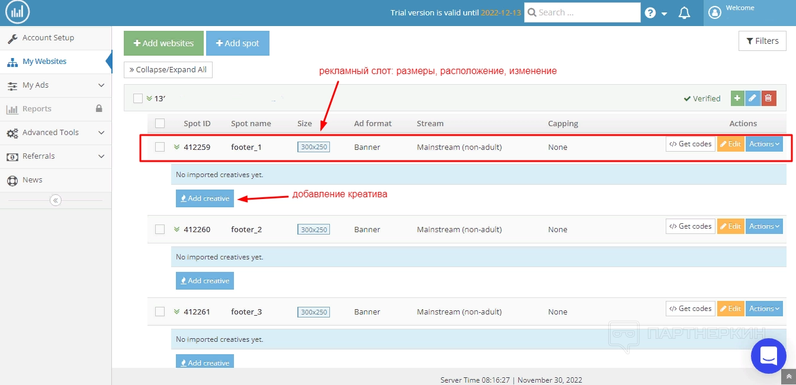Collapse spot 412261 details chevron
The height and width of the screenshot is (385, 796).
pos(176,312)
